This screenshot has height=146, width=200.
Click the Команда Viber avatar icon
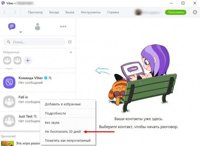click(9, 82)
